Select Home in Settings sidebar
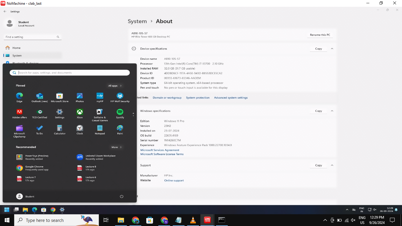The height and width of the screenshot is (226, 402). pyautogui.click(x=16, y=48)
